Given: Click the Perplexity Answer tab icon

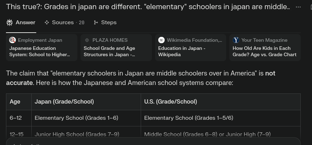Looking at the screenshot, I should (9, 22).
